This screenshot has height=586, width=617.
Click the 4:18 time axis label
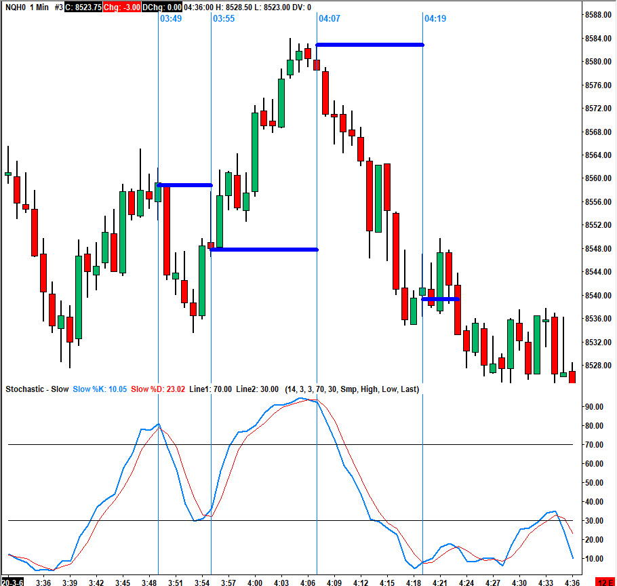coord(414,583)
